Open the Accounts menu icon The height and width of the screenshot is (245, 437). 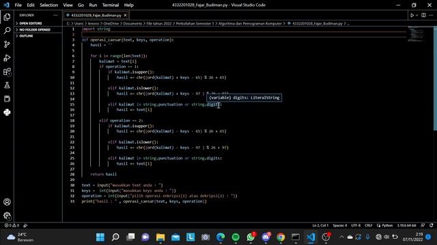pos(7,202)
